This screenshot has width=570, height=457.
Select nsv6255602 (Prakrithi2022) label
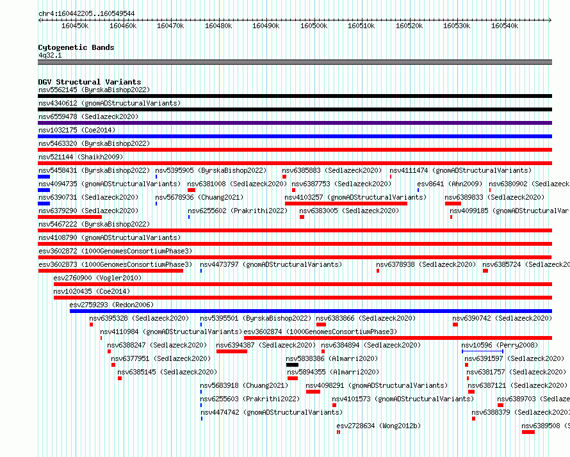(x=238, y=211)
